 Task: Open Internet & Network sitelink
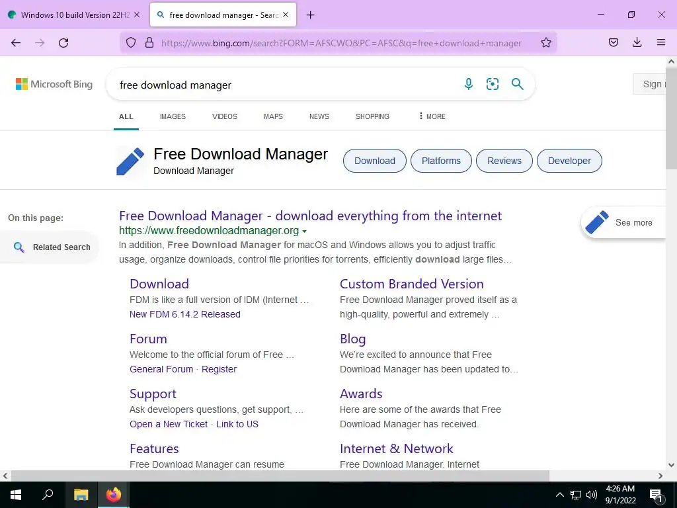[397, 448]
